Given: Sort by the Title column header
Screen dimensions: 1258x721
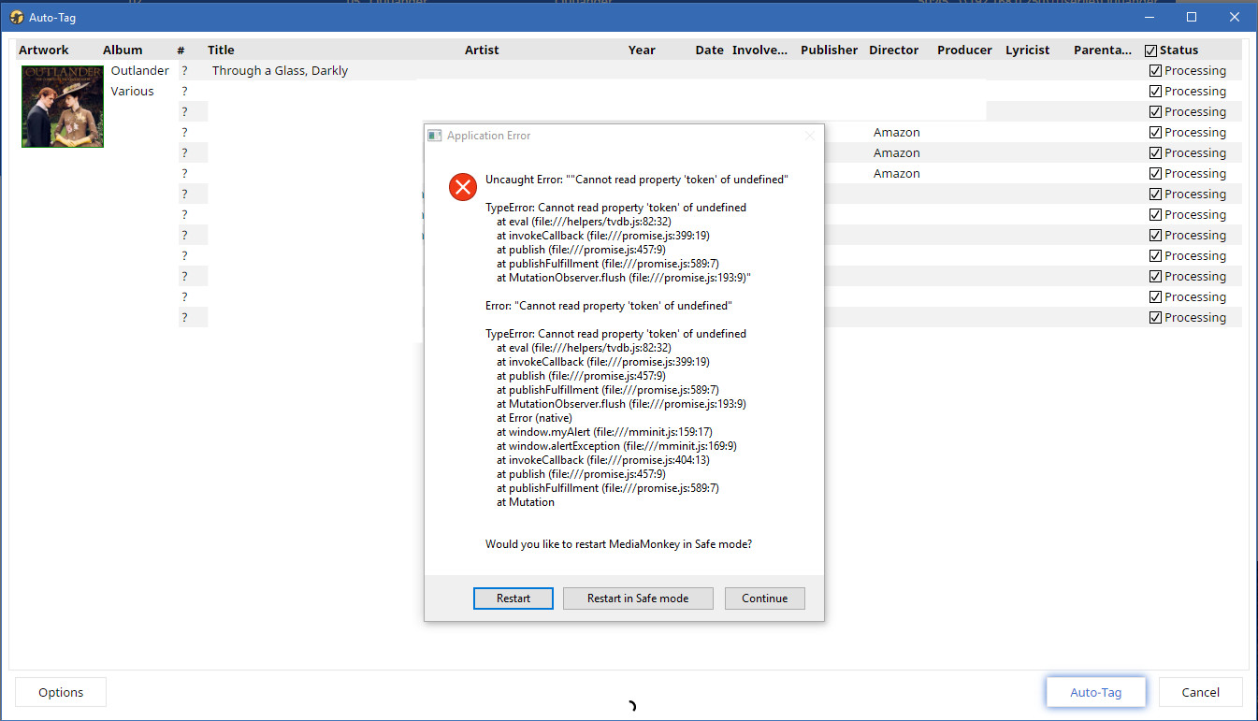Looking at the screenshot, I should pos(221,50).
